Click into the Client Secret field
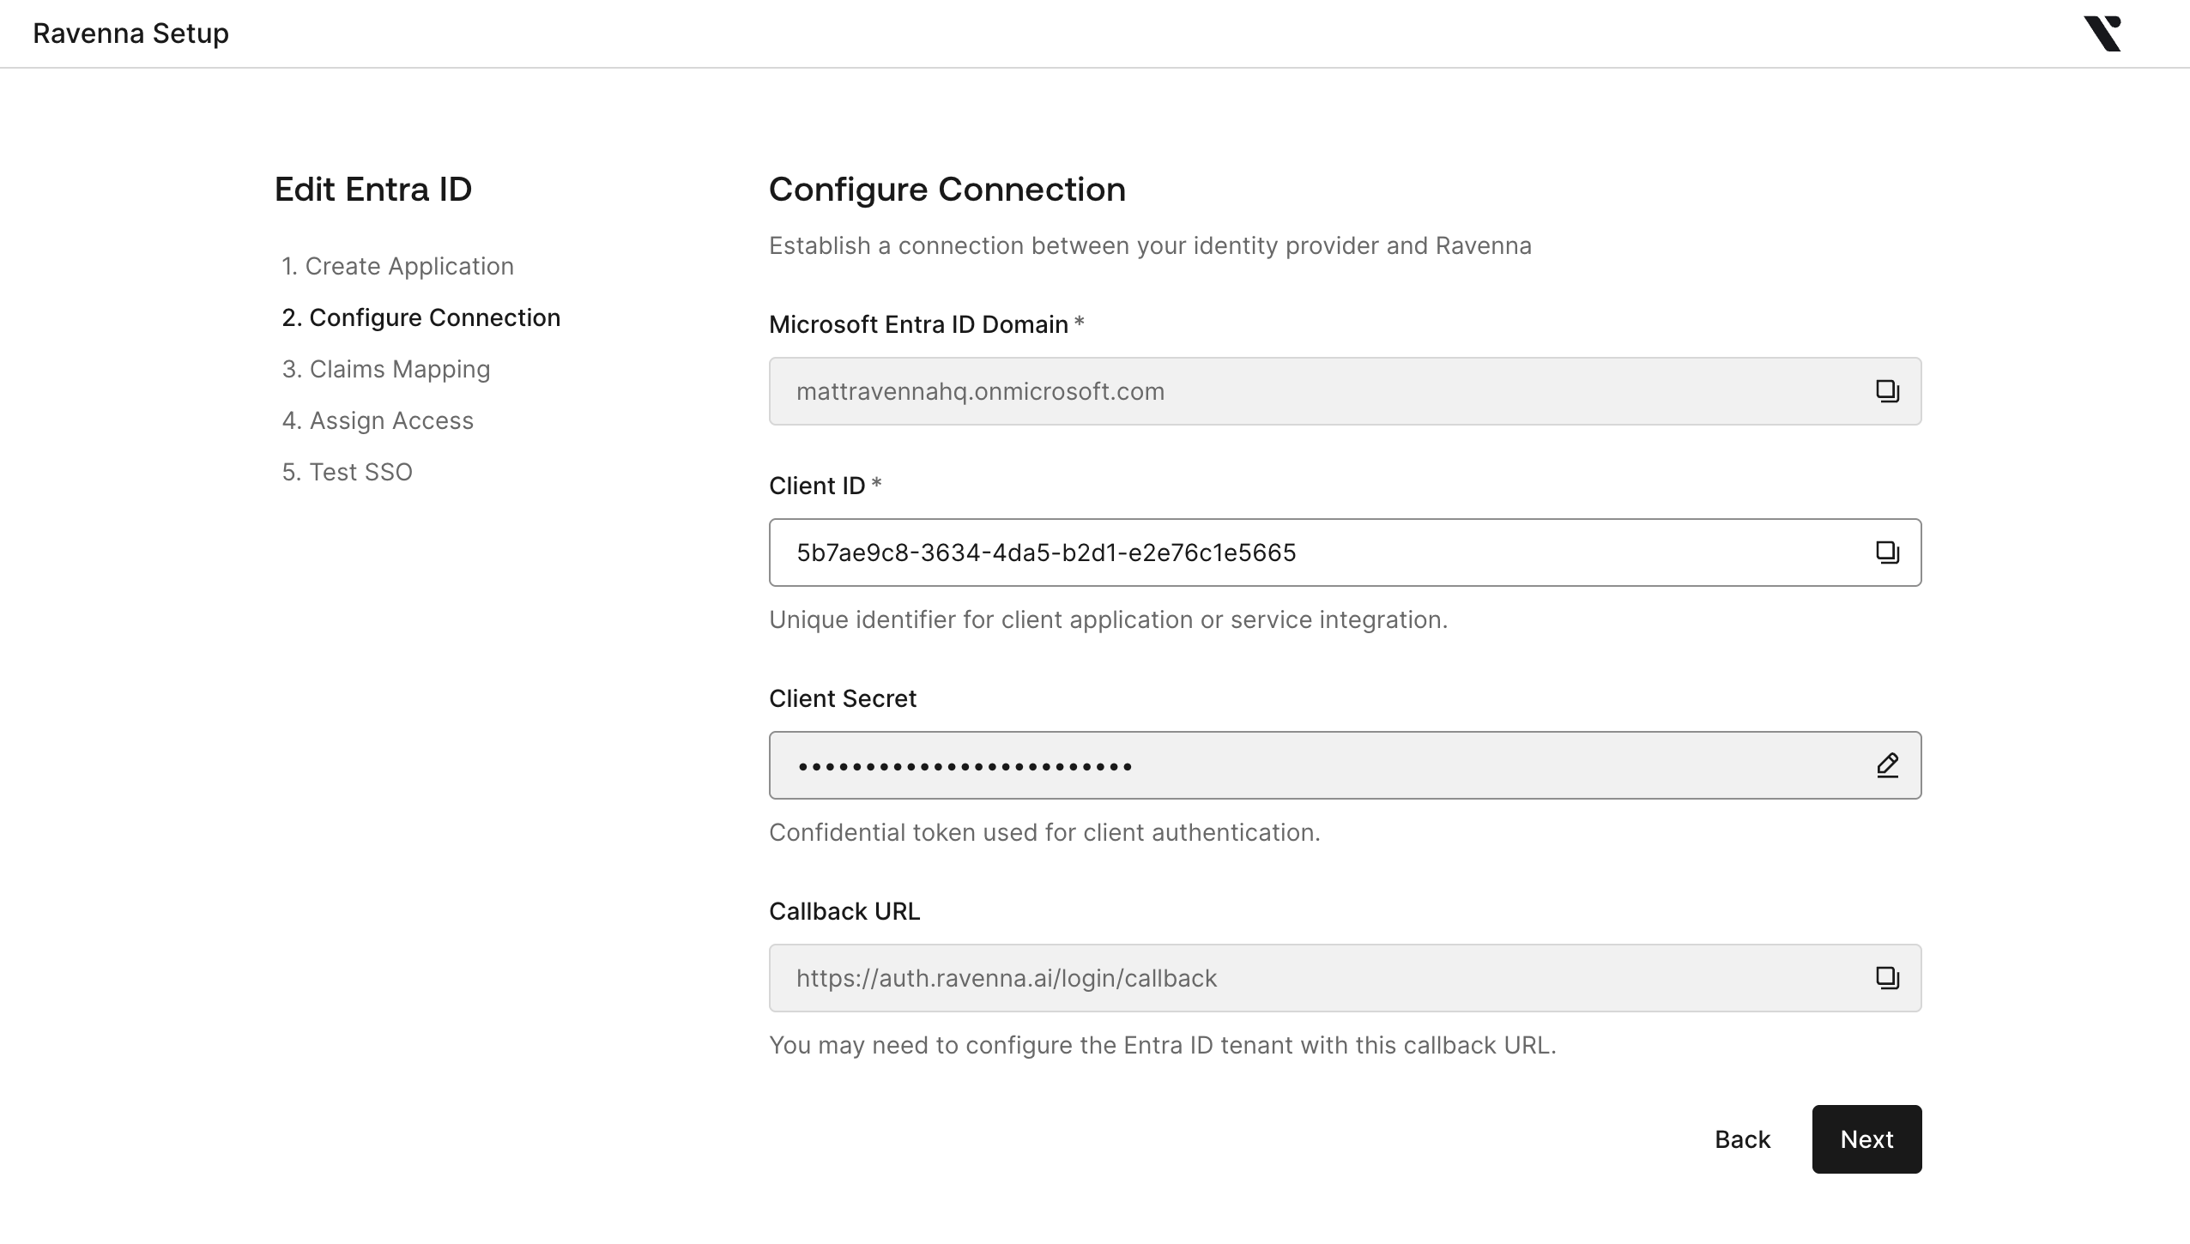The height and width of the screenshot is (1244, 2190). coord(1287,765)
